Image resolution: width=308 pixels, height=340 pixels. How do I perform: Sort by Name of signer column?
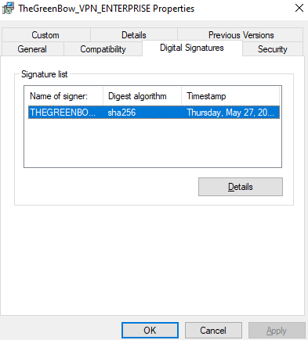point(63,96)
